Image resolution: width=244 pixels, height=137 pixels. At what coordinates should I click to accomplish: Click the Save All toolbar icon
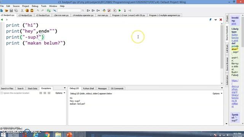point(16,10)
